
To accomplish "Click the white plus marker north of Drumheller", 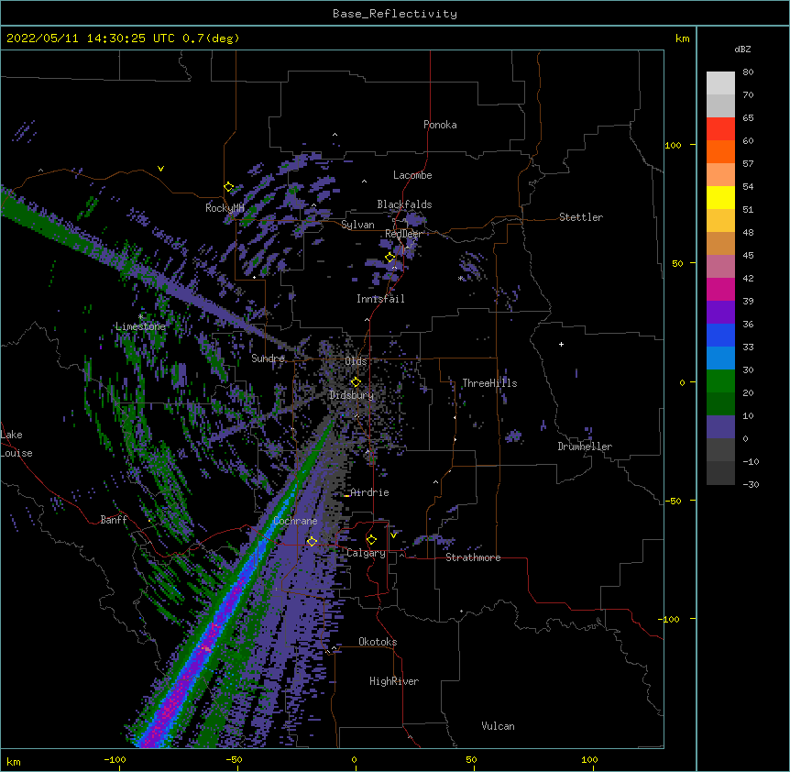I will coord(561,344).
